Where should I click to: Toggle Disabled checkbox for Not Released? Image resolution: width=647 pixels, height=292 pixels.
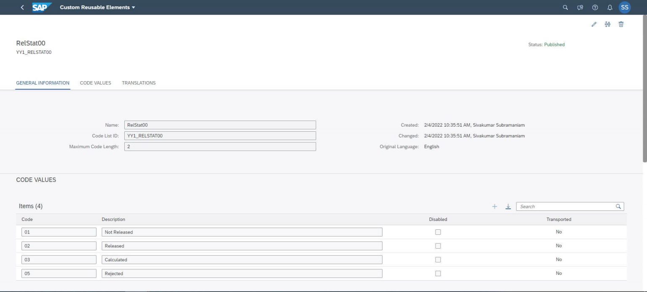click(438, 232)
